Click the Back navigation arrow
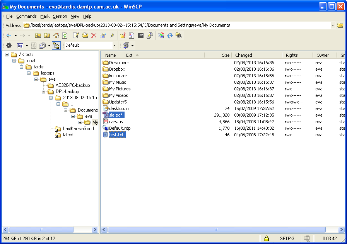 point(9,36)
